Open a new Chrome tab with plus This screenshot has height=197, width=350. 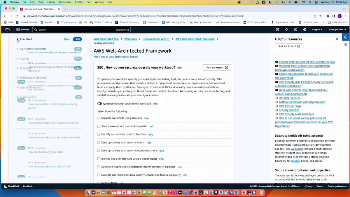66,9
